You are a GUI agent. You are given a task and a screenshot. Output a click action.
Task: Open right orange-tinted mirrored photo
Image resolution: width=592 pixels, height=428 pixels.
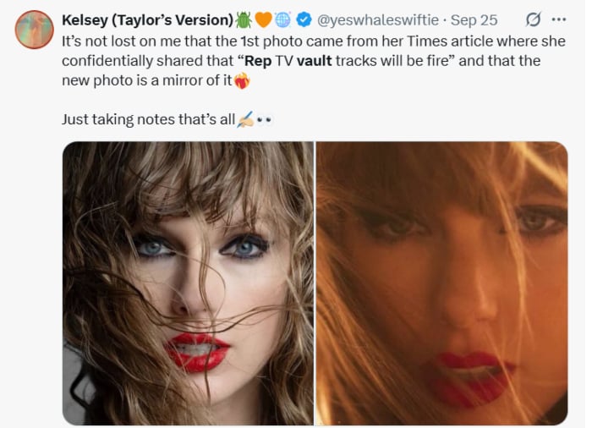tap(441, 283)
